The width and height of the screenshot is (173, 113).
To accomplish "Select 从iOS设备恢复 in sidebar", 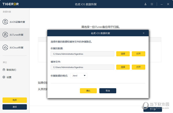I will (x=15, y=22).
